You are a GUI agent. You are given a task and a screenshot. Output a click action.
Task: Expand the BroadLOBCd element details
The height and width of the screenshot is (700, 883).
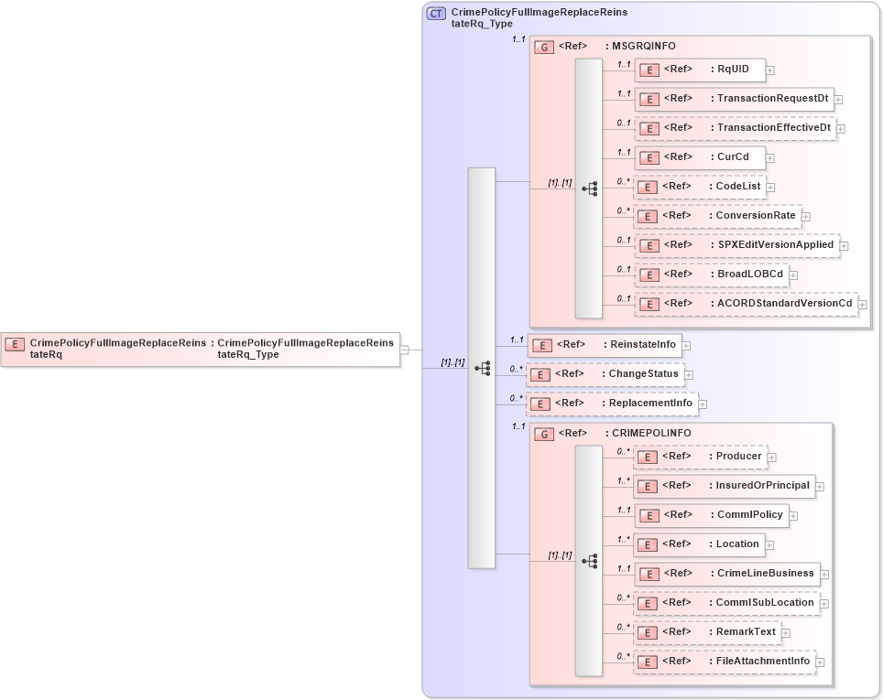point(793,275)
